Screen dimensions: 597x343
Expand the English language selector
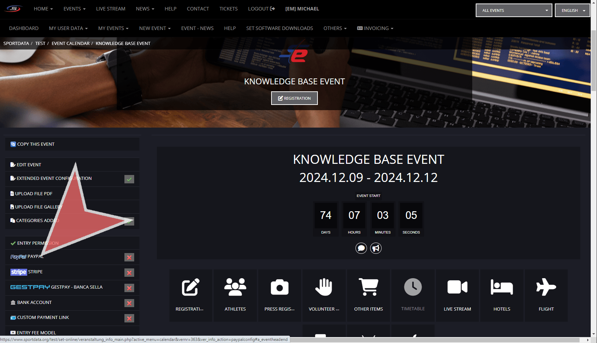[572, 10]
